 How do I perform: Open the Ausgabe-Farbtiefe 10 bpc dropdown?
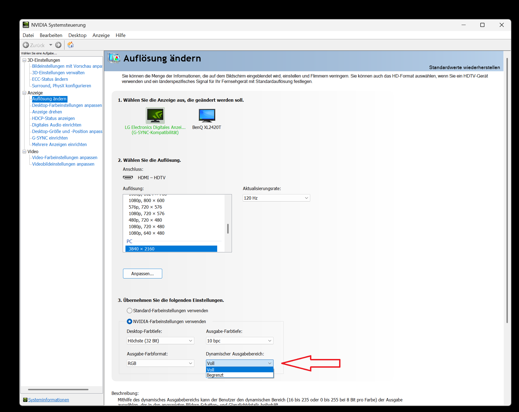239,341
